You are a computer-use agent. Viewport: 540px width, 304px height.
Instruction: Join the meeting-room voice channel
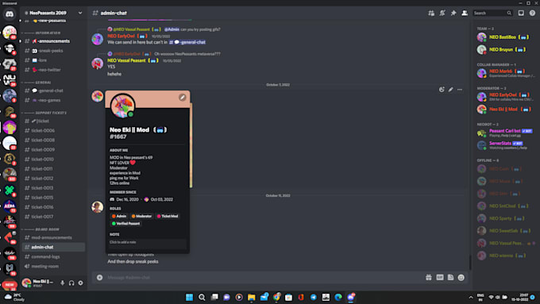click(x=53, y=266)
